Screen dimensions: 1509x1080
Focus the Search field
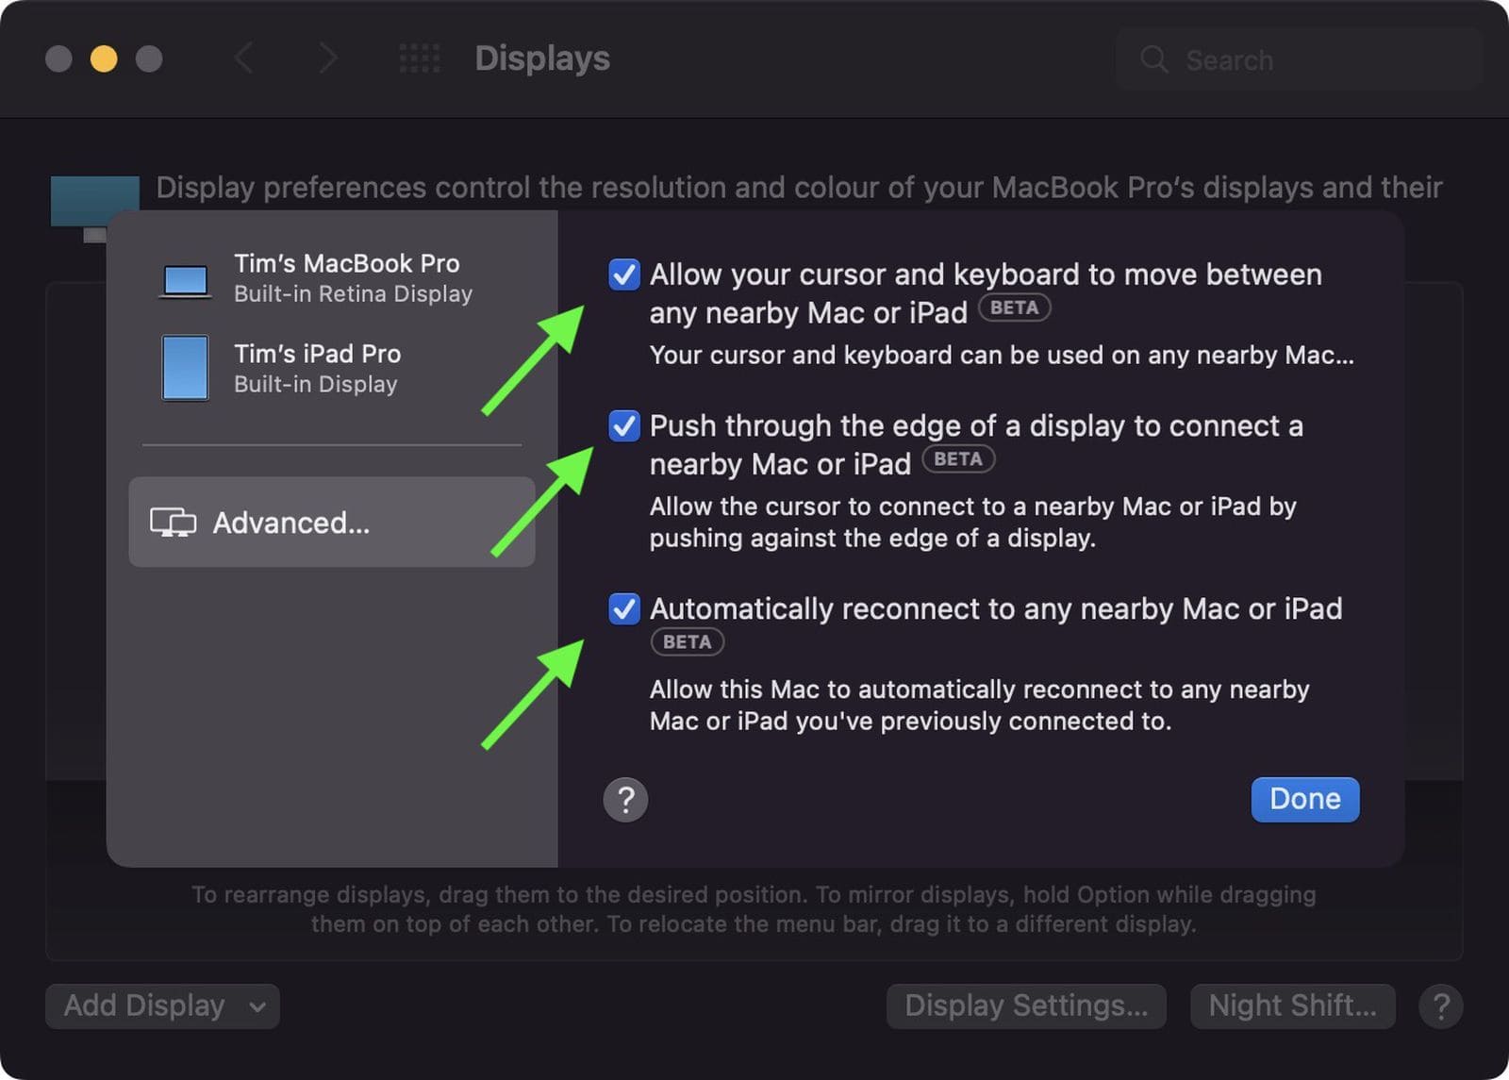coord(1299,59)
